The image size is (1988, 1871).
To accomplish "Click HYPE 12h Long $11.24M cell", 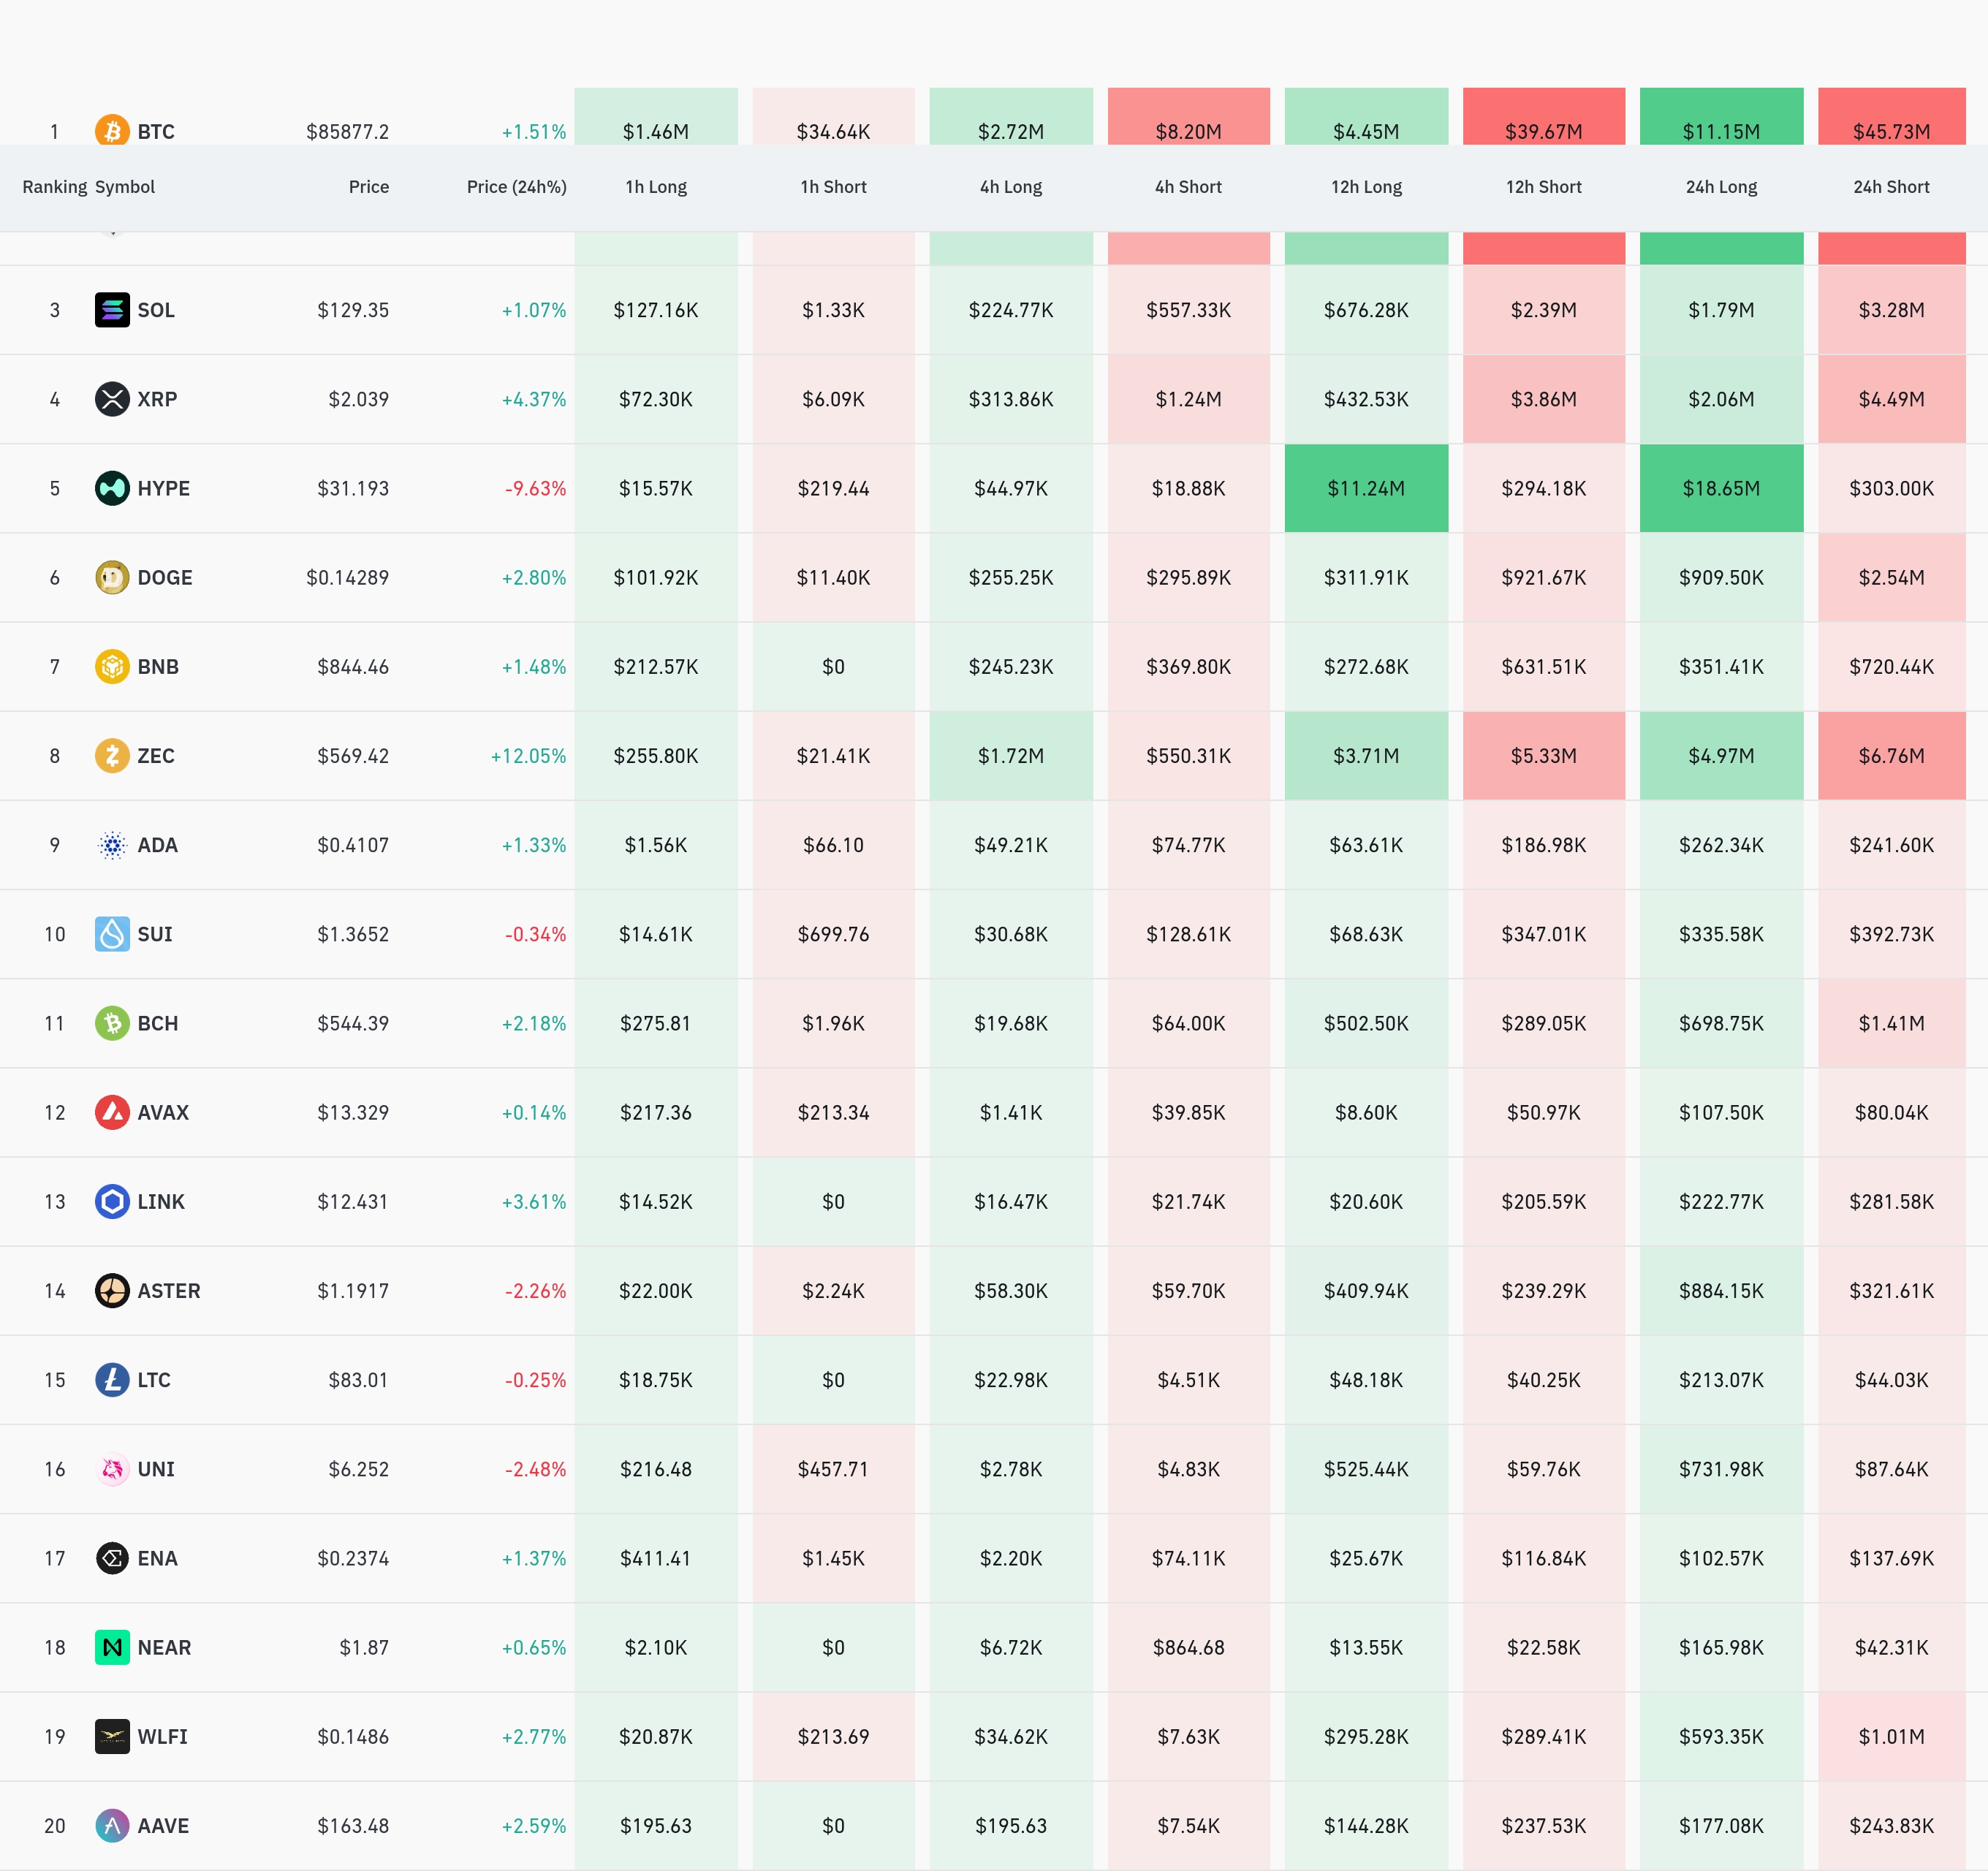I will click(1365, 488).
